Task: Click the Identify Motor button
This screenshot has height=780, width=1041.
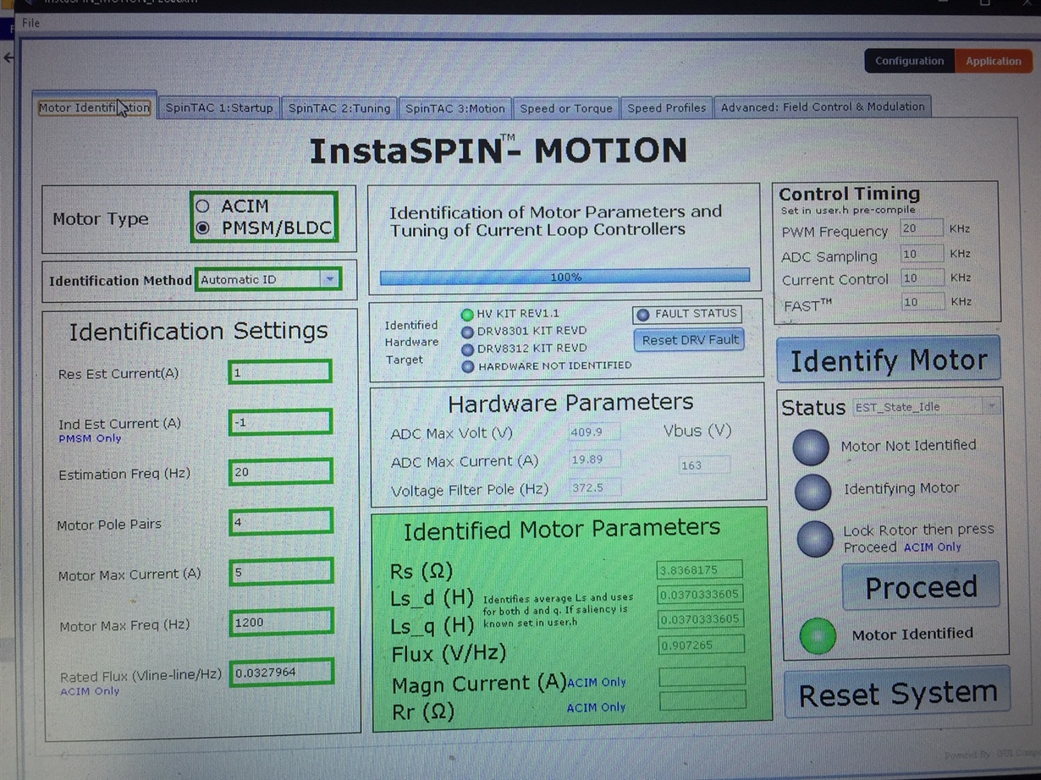Action: point(889,360)
